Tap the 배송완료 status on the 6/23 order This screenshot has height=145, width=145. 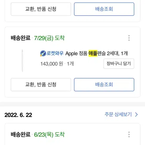click(x=20, y=135)
